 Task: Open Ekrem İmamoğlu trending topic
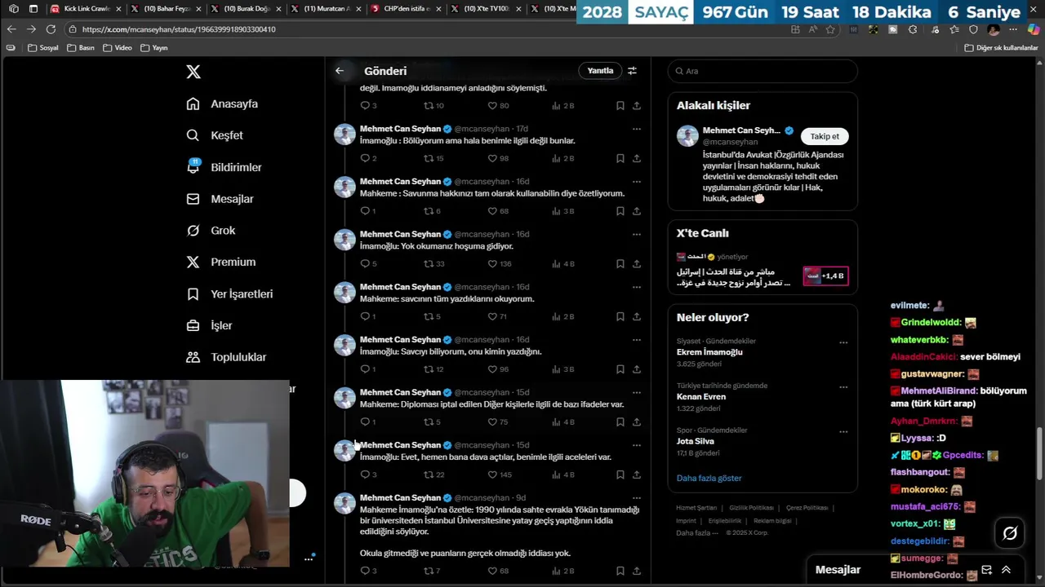coord(709,352)
